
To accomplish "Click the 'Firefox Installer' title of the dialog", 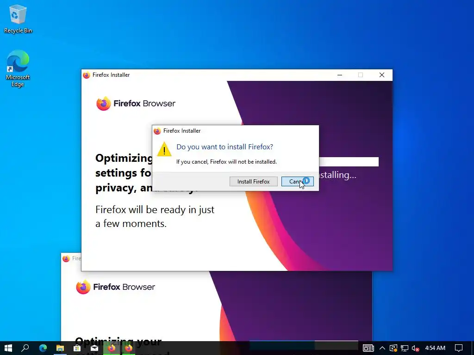I will point(181,131).
